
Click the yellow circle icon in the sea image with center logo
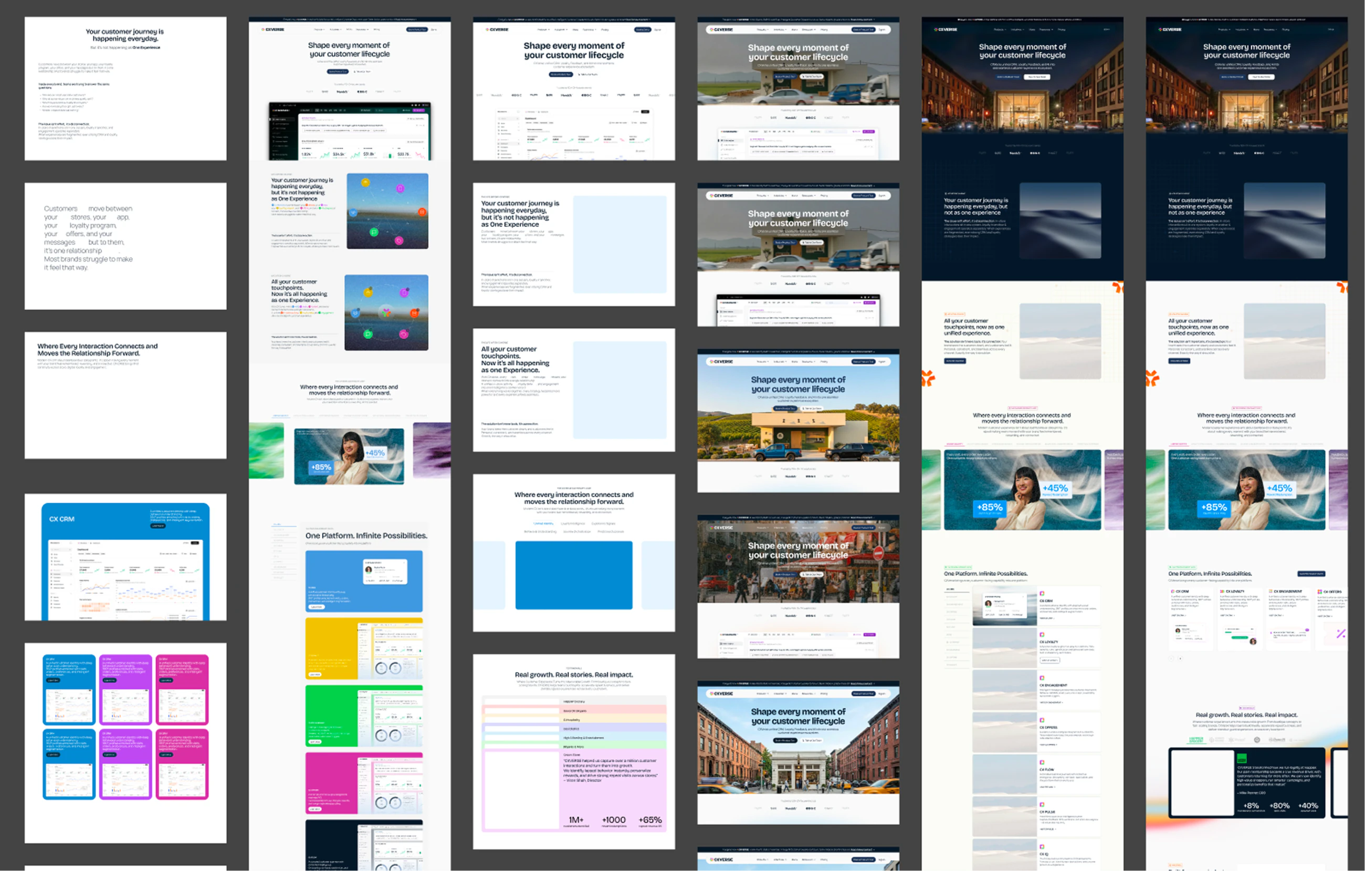pyautogui.click(x=368, y=292)
